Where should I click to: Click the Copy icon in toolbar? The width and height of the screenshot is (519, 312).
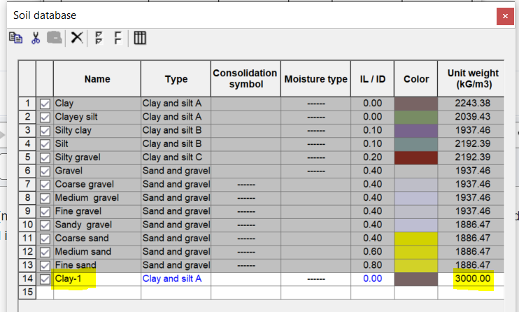pyautogui.click(x=15, y=38)
